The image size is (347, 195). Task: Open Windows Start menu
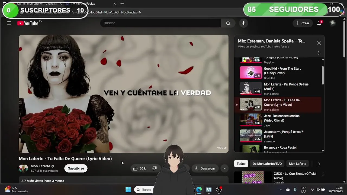[128, 190]
